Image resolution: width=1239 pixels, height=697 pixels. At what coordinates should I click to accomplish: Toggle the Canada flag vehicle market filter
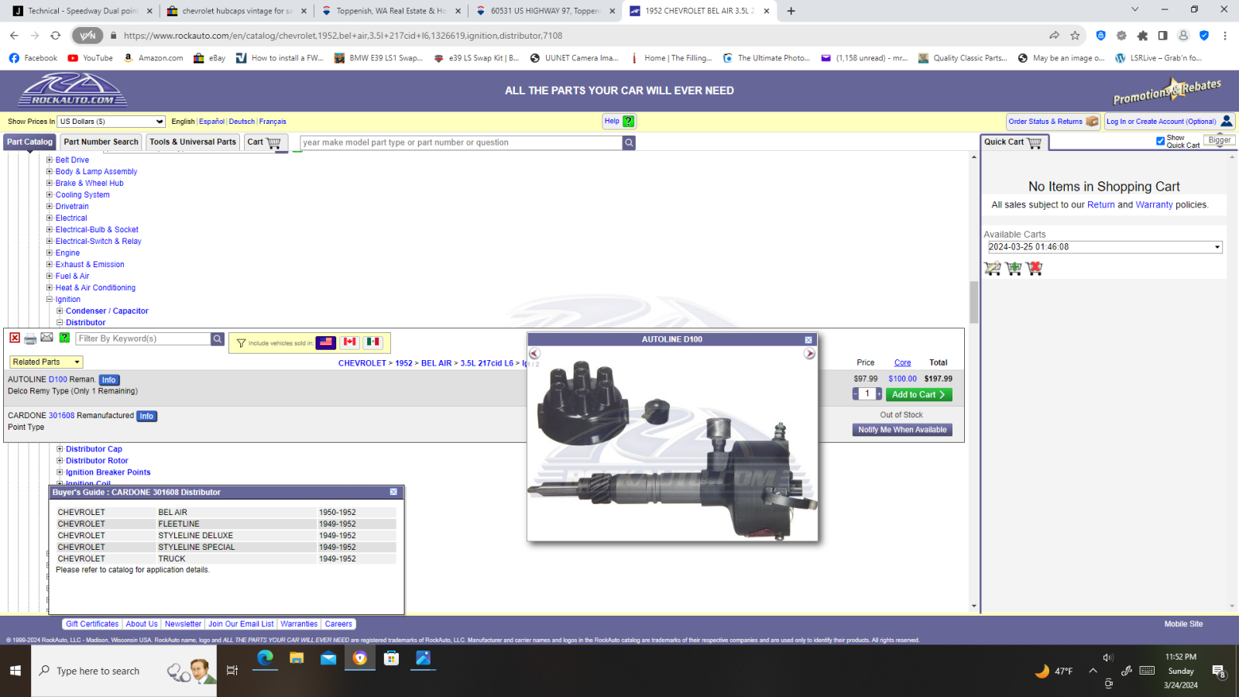coord(350,342)
